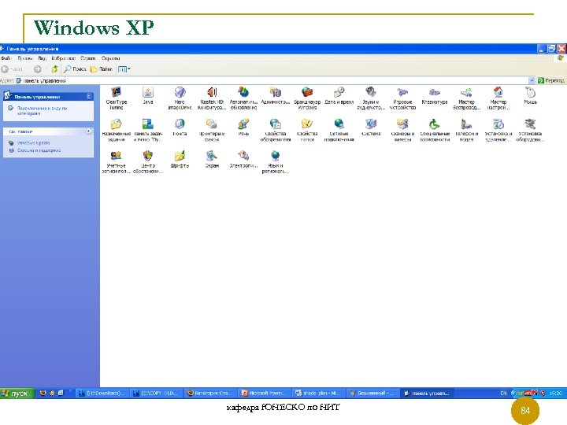567x425 pixels.
Task: Click the Back navigation button
Action: (12, 68)
